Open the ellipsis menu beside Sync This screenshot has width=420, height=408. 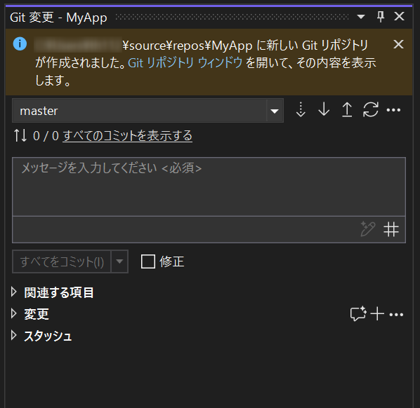click(x=393, y=110)
